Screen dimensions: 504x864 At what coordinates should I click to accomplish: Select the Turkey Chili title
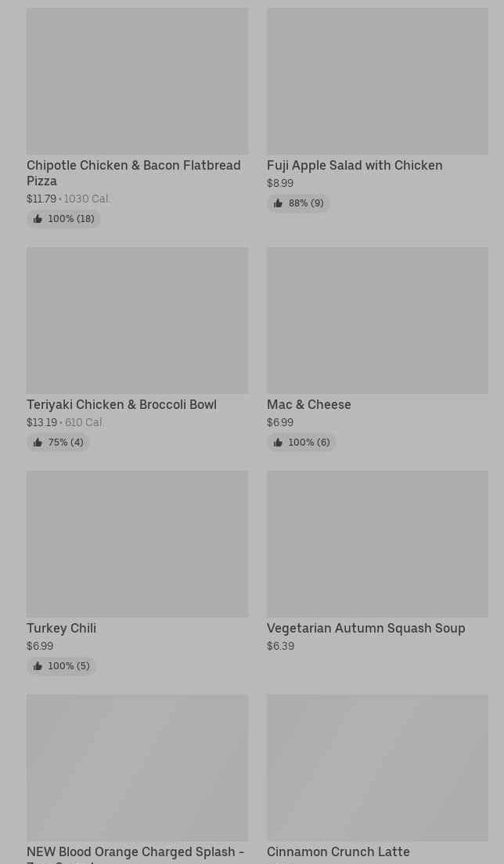[61, 629]
